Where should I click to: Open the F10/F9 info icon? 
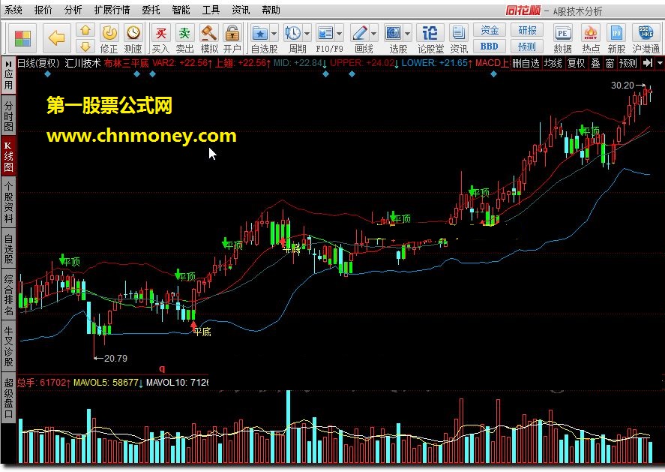click(325, 33)
